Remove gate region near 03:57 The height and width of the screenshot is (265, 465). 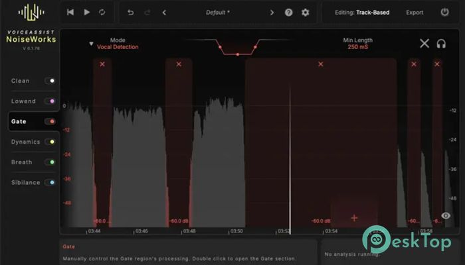pos(414,64)
